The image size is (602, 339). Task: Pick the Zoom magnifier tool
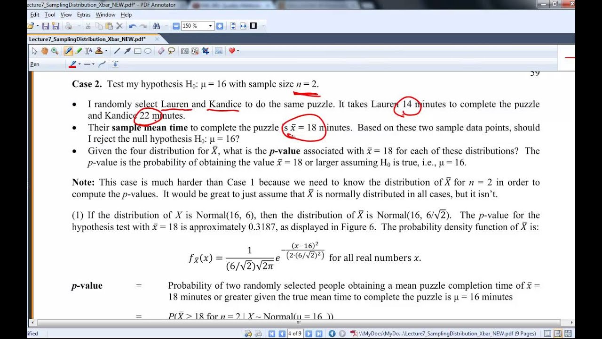55,51
